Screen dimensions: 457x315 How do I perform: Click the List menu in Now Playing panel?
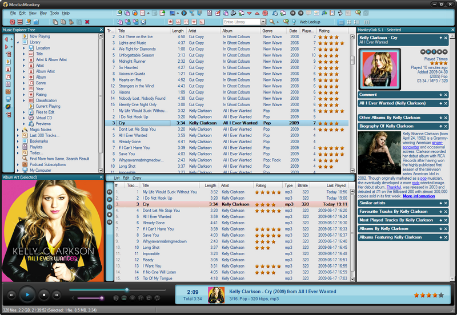pyautogui.click(x=117, y=178)
